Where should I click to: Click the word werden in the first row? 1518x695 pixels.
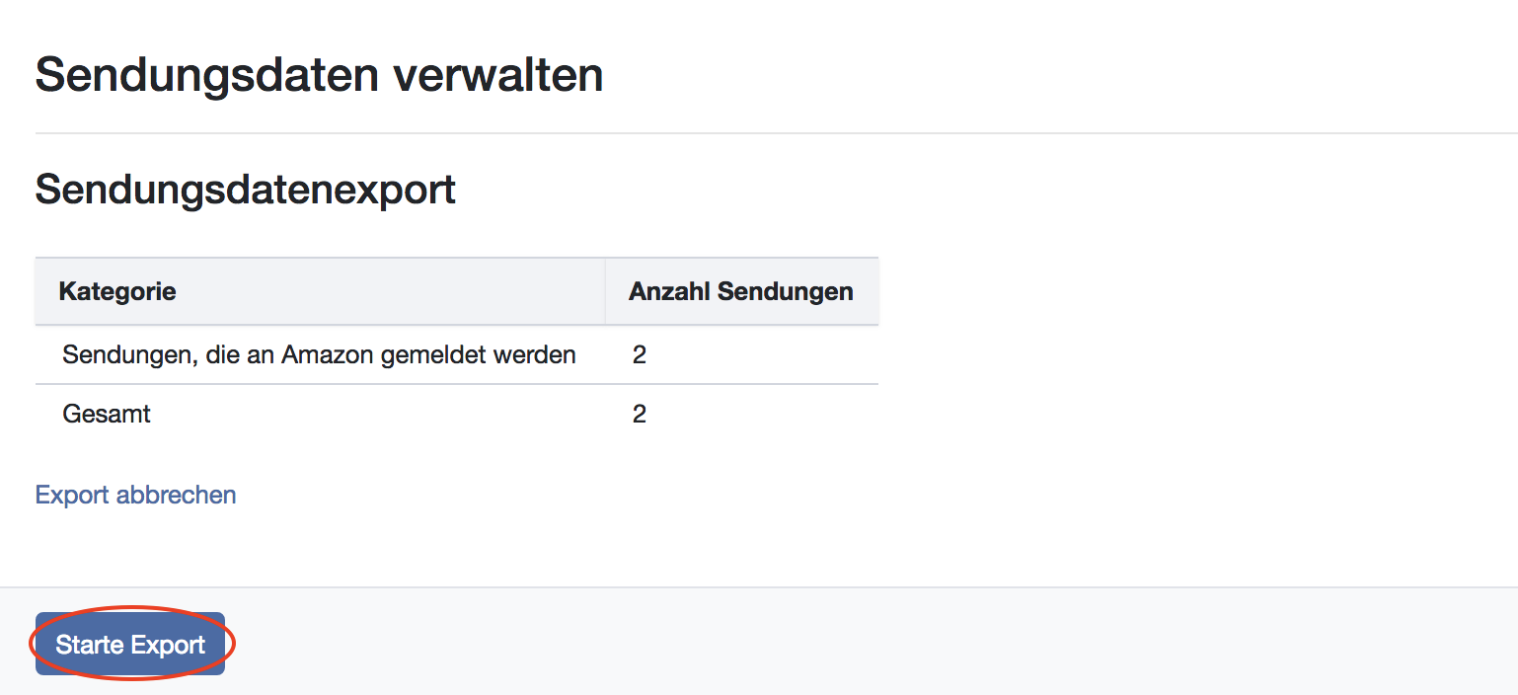[536, 354]
